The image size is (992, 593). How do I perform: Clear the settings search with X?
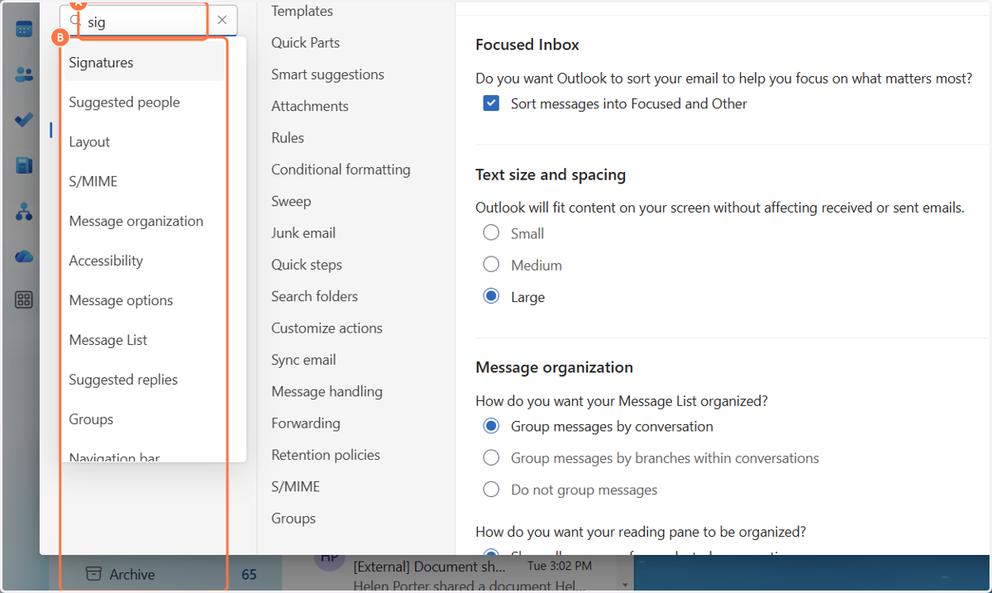pos(222,20)
